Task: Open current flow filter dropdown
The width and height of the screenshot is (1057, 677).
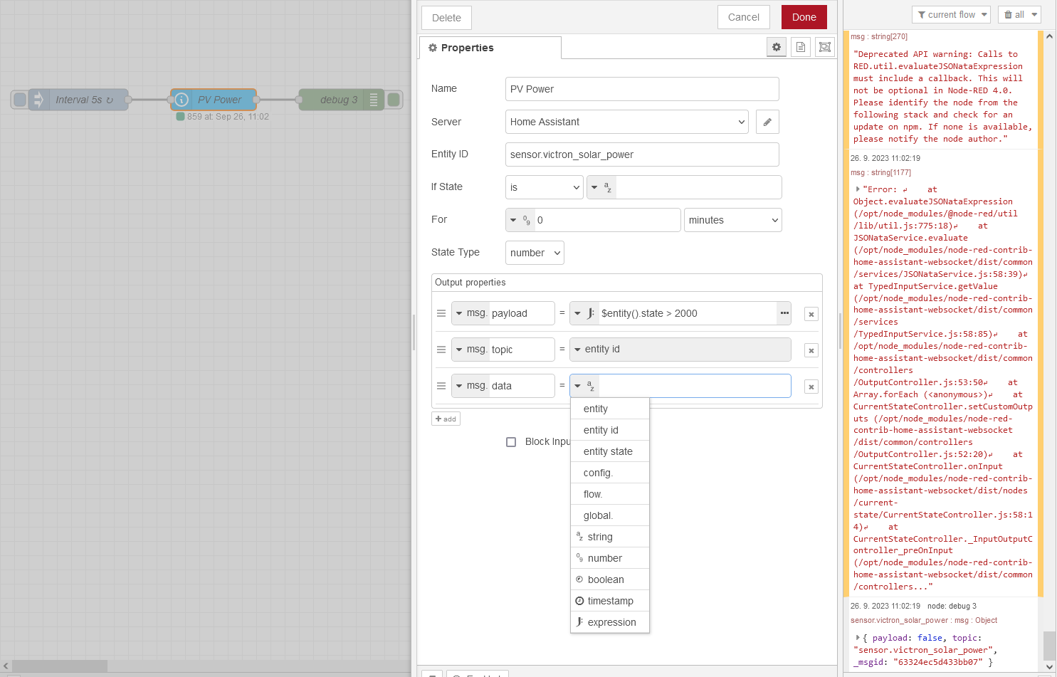Action: [952, 15]
